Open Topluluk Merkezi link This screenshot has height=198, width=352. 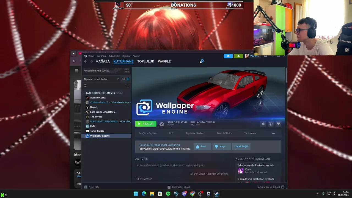coord(195,133)
